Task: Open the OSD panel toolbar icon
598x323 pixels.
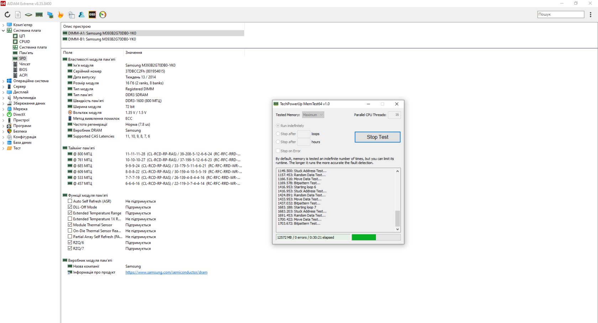Action: [92, 15]
